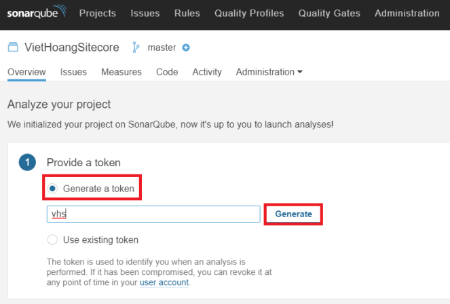Screen dimensions: 450x304
Task: Select the Use existing token radio button
Action: tap(52, 240)
